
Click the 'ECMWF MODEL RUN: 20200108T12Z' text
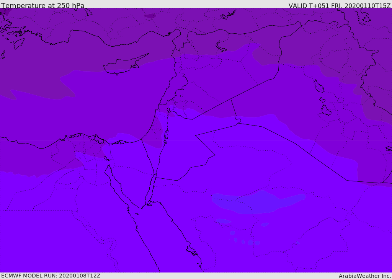pos(51,276)
